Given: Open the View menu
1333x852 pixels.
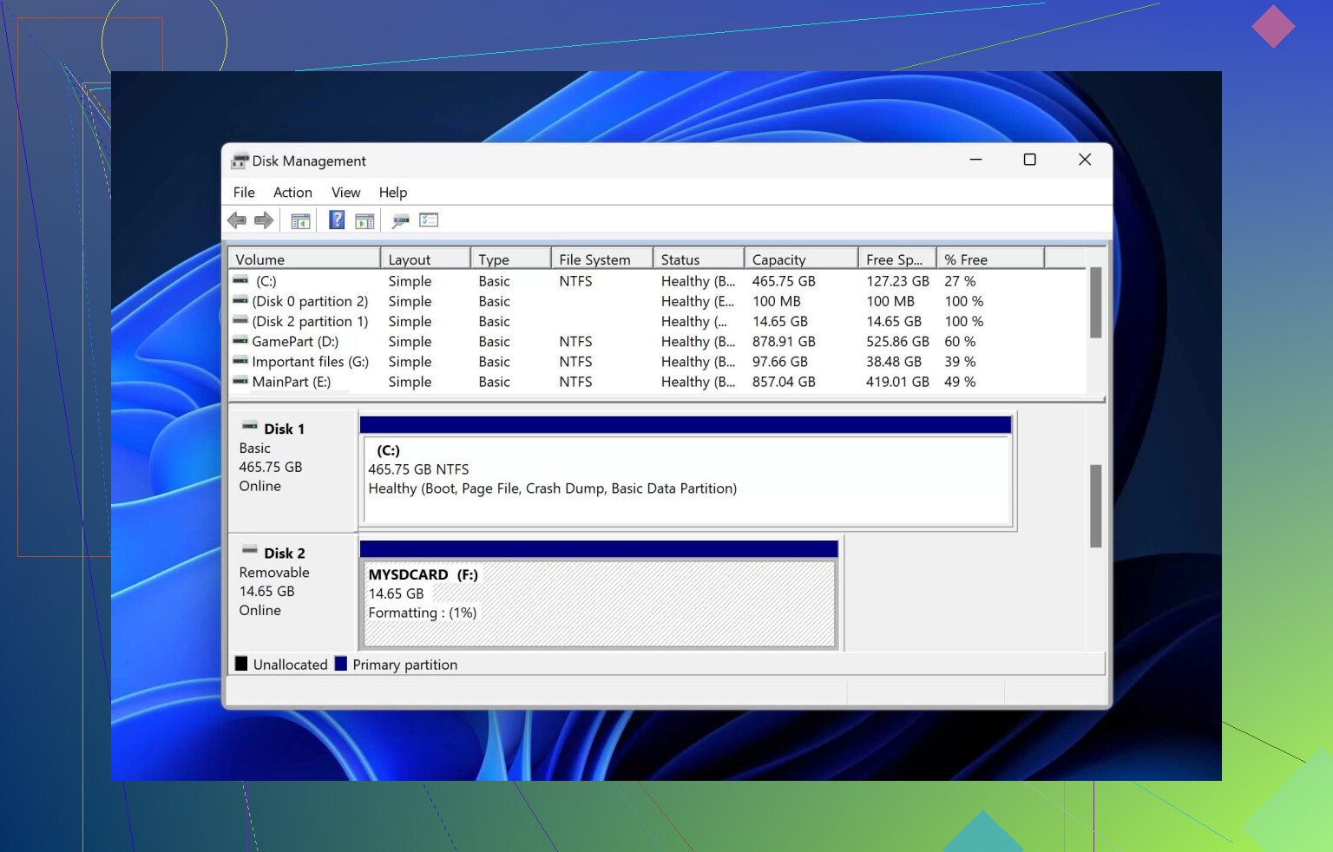Looking at the screenshot, I should 345,193.
